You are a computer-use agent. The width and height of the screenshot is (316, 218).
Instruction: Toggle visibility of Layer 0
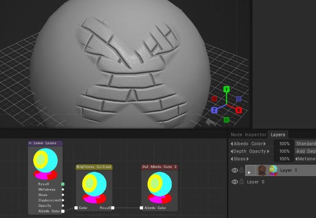click(235, 182)
